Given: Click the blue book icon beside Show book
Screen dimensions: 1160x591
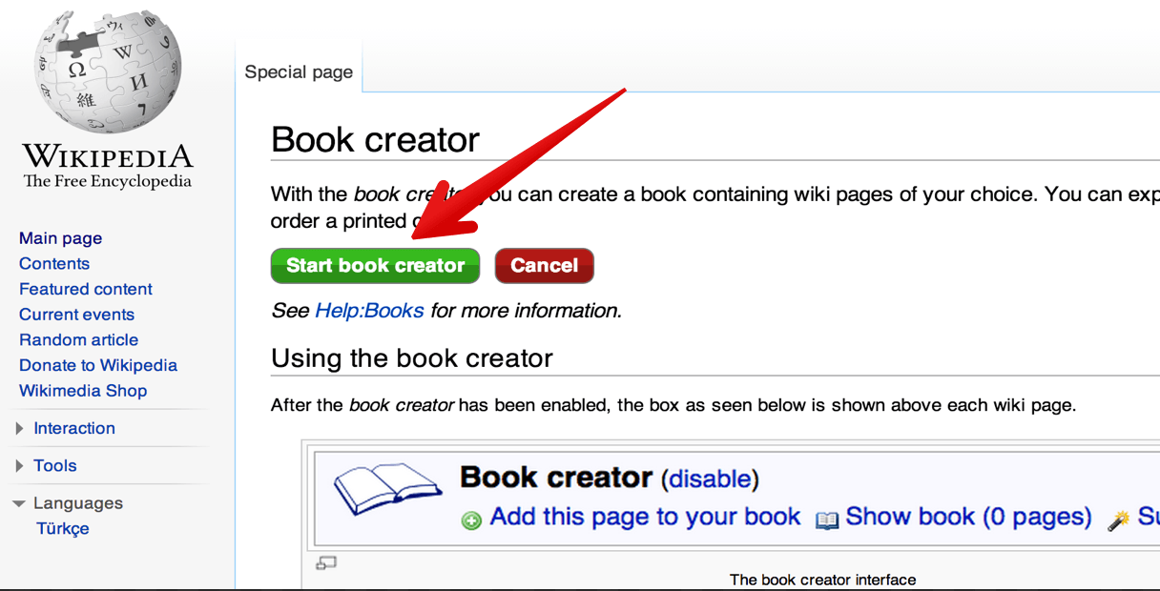Looking at the screenshot, I should [x=828, y=518].
